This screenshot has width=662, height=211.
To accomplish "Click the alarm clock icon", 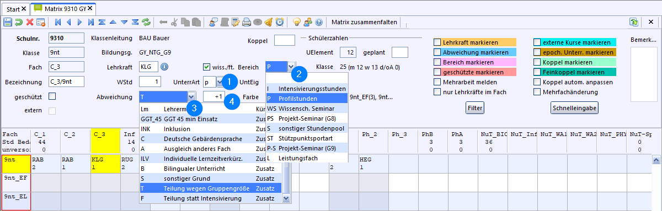I will (x=280, y=23).
